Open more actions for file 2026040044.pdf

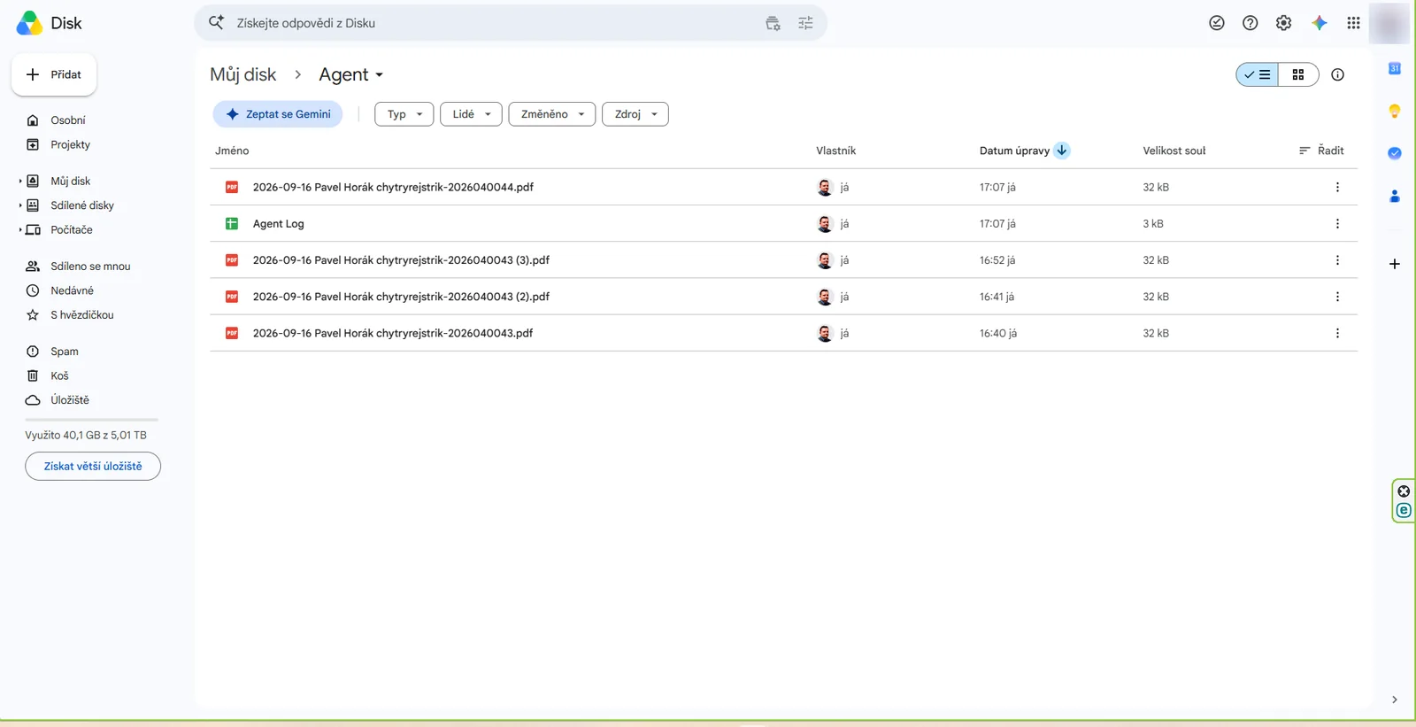[x=1337, y=187]
